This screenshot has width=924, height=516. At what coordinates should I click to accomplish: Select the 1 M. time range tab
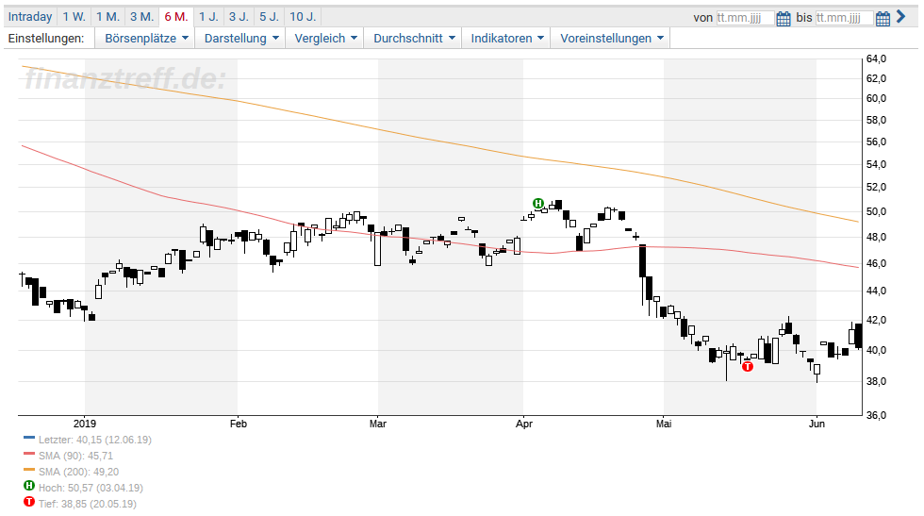pyautogui.click(x=107, y=17)
